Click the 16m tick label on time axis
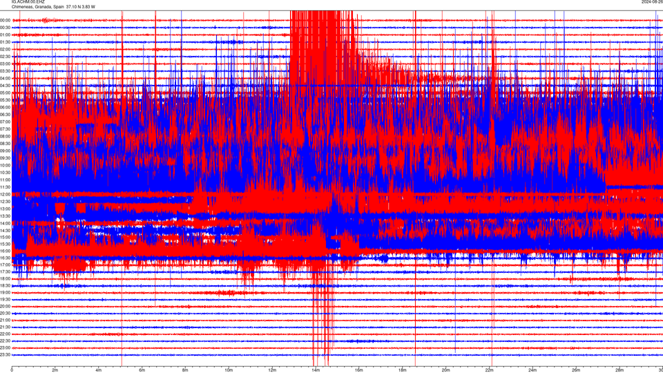This screenshot has height=373, width=663. click(359, 370)
